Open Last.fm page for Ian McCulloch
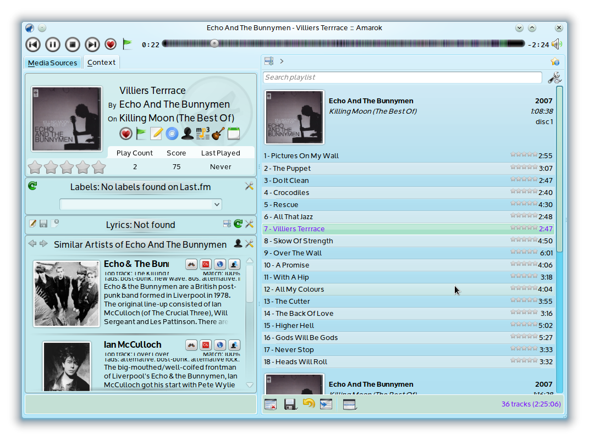The height and width of the screenshot is (440, 589). 206,345
